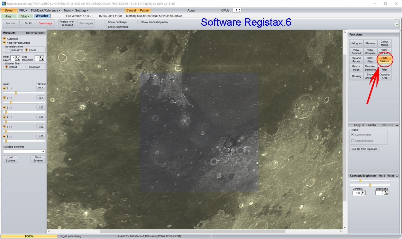
Task: Click the Process button
Action: coord(11,23)
